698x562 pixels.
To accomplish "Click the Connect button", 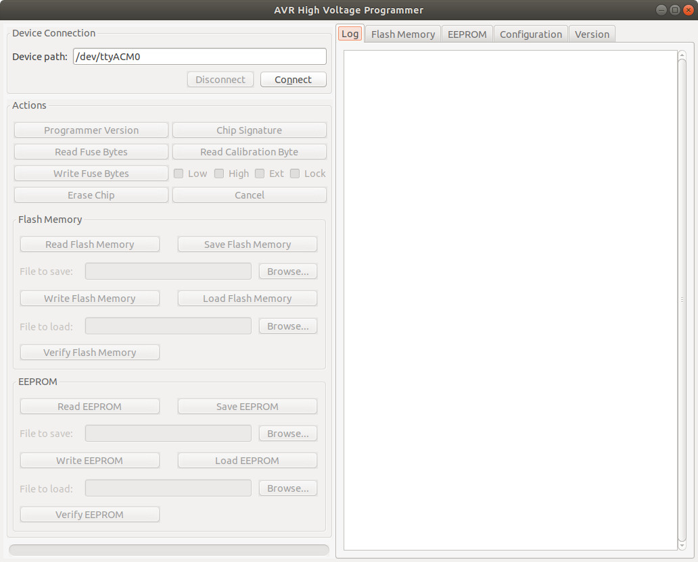I will tap(294, 80).
